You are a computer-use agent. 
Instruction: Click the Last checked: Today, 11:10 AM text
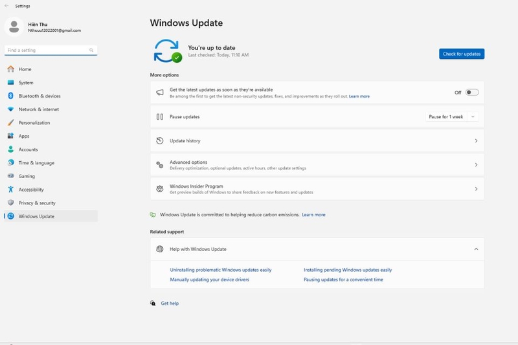[x=218, y=55]
